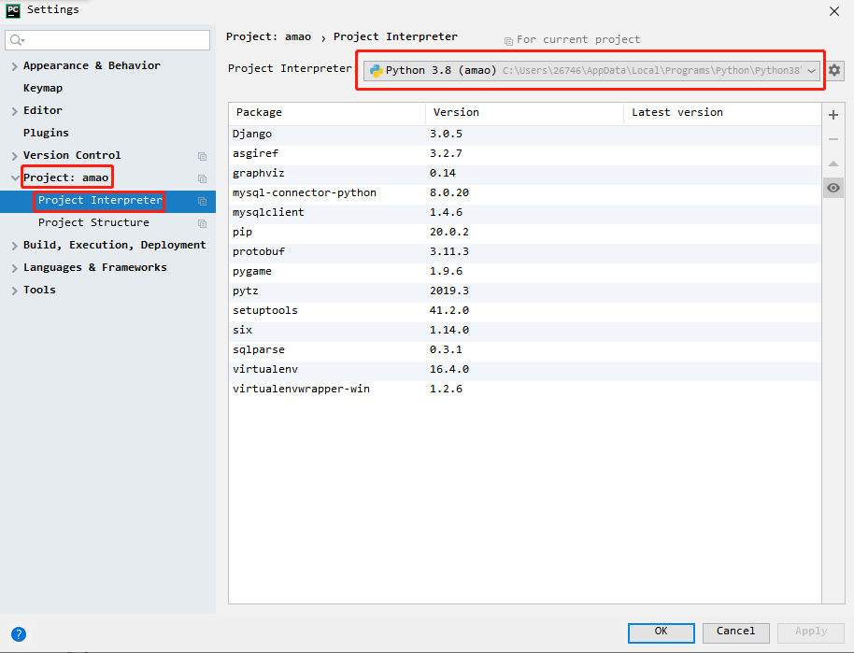Click the Apply button
The width and height of the screenshot is (854, 653).
[x=811, y=632]
